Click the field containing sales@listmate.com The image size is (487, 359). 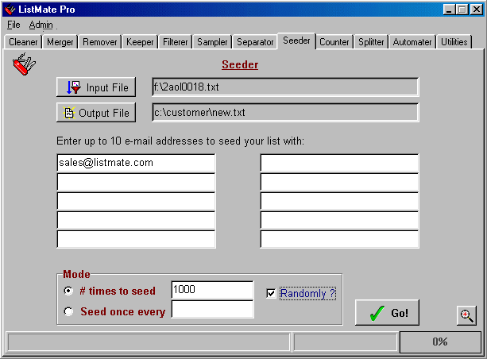(136, 163)
